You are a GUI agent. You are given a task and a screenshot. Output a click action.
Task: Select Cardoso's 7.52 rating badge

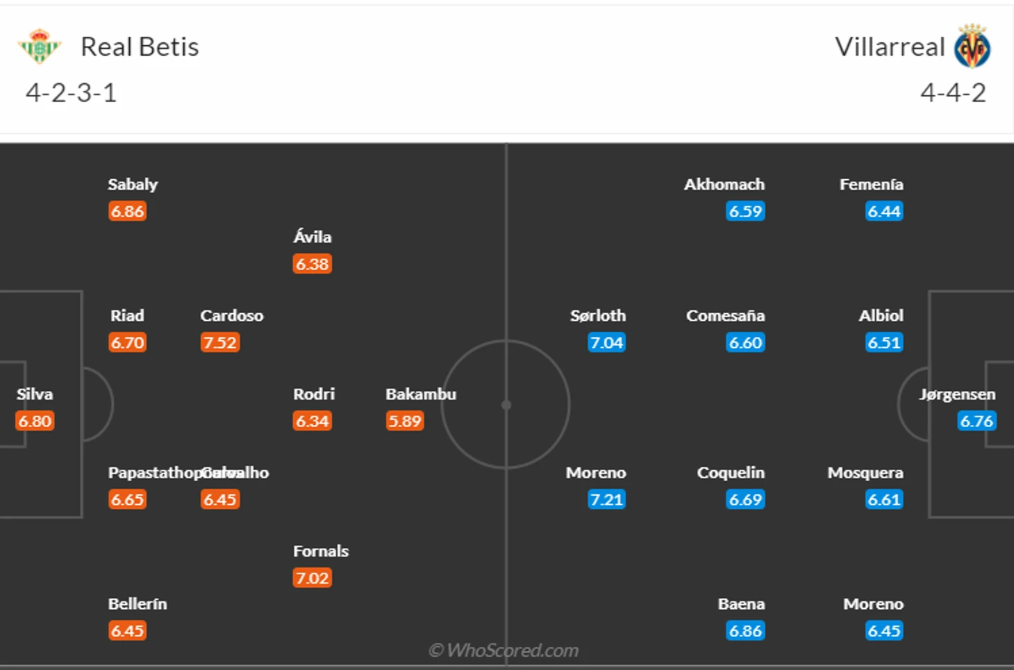pos(220,342)
